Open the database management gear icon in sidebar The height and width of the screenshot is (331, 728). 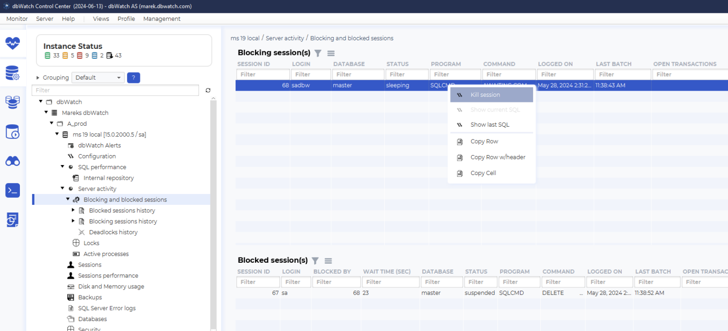[13, 73]
